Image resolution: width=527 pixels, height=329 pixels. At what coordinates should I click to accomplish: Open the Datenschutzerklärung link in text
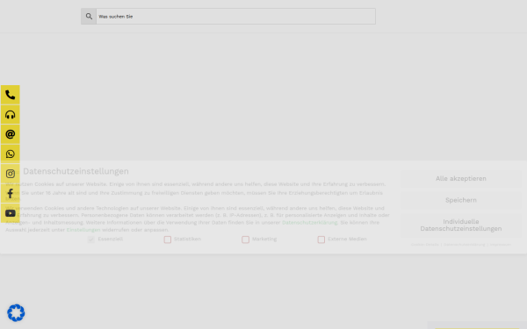309,223
